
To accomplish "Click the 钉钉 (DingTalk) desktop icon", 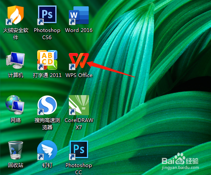I will (47, 150).
